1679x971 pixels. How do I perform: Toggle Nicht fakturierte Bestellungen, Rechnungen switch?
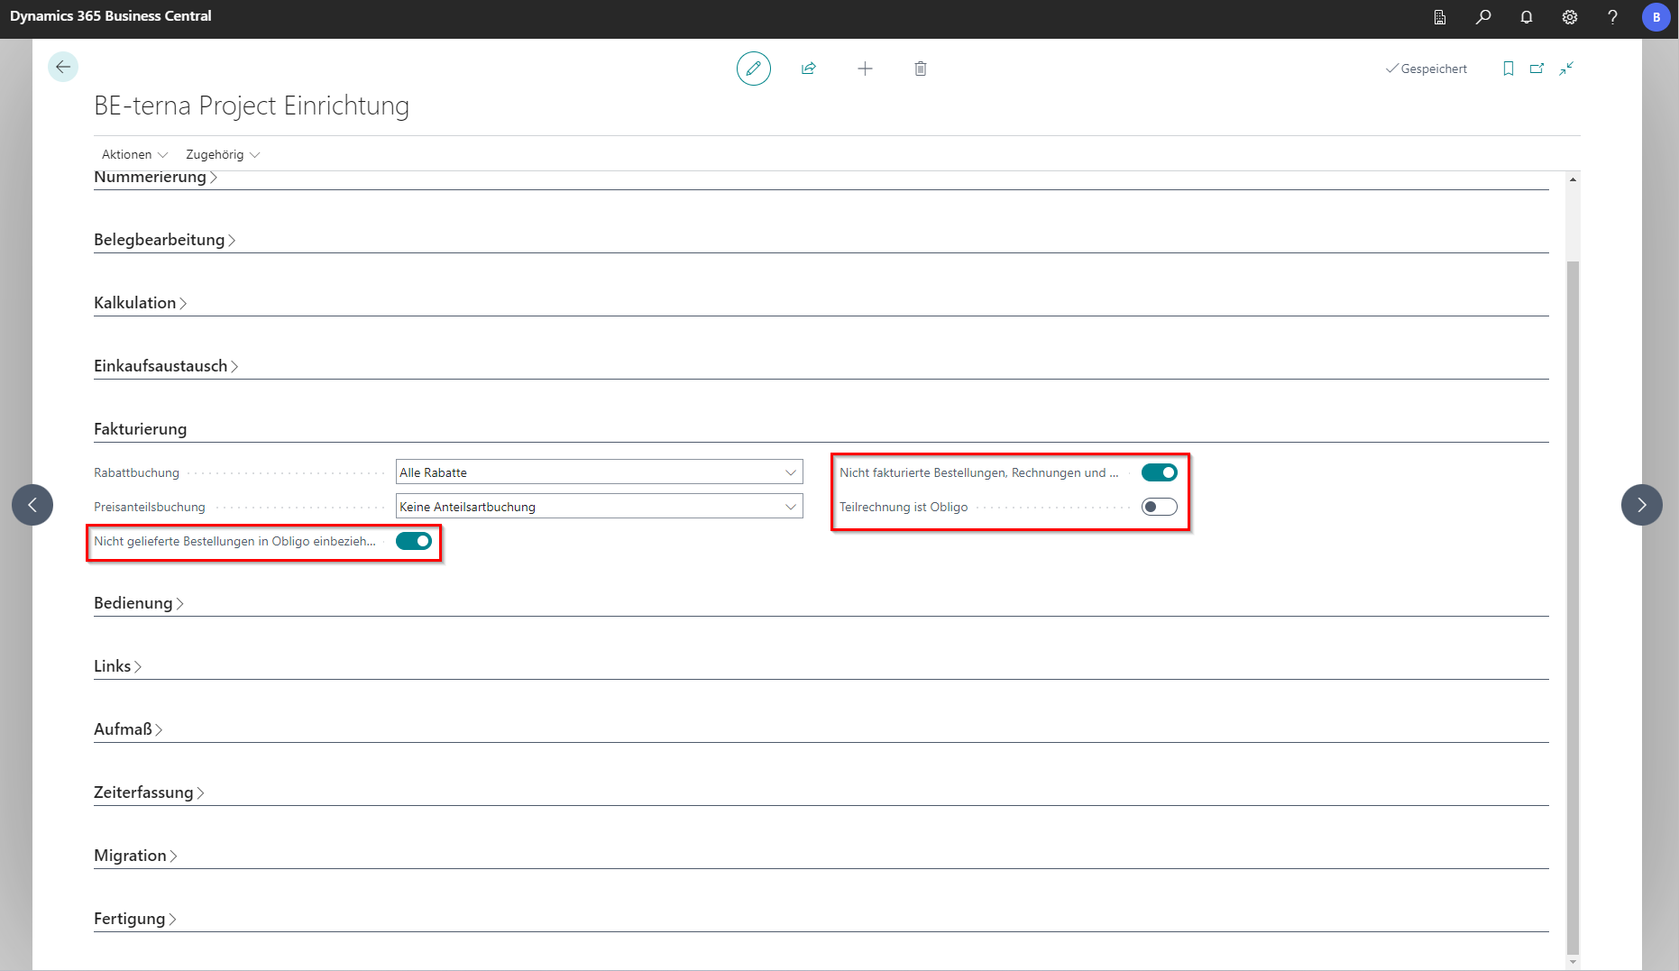(1159, 472)
